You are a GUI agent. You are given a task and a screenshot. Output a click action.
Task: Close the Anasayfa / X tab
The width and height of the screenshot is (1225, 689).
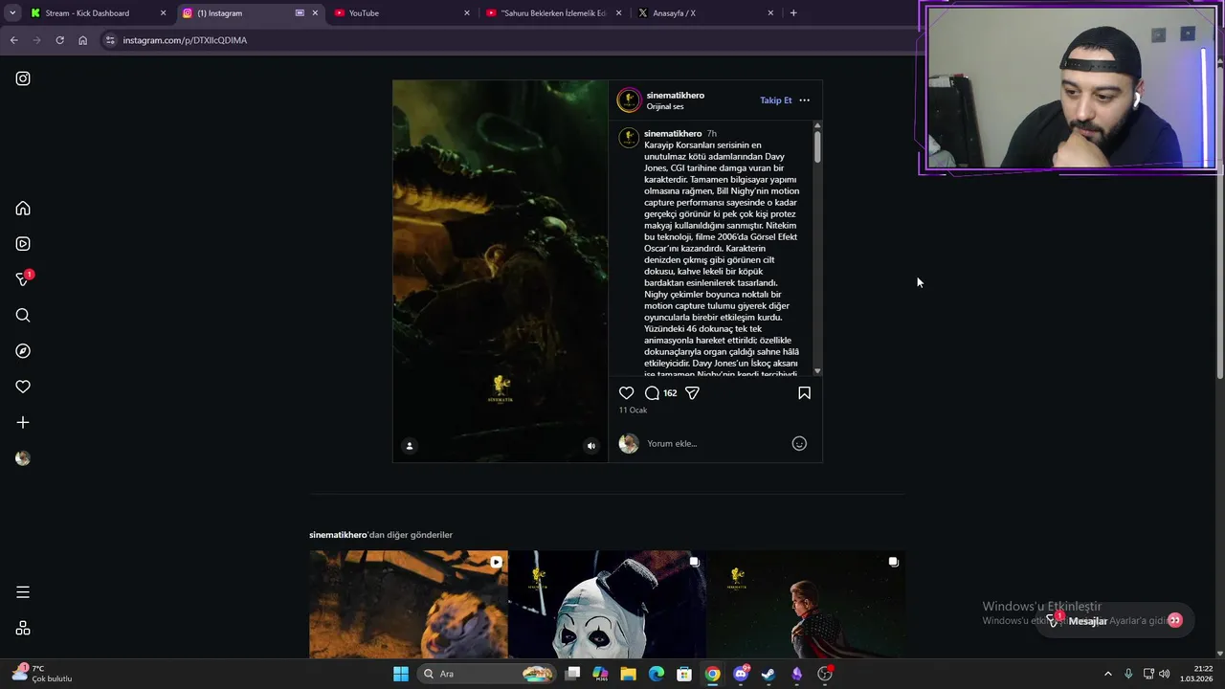770,13
